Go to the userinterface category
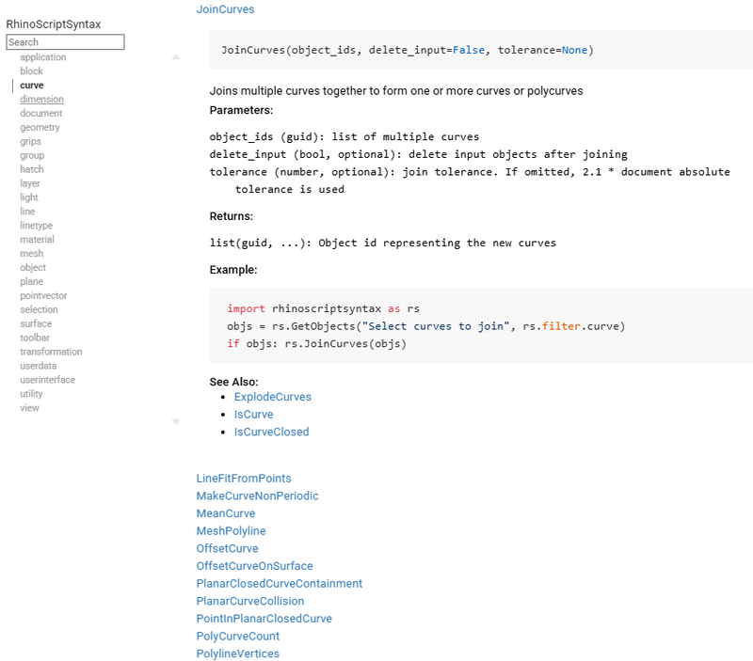This screenshot has width=753, height=661. pos(48,380)
